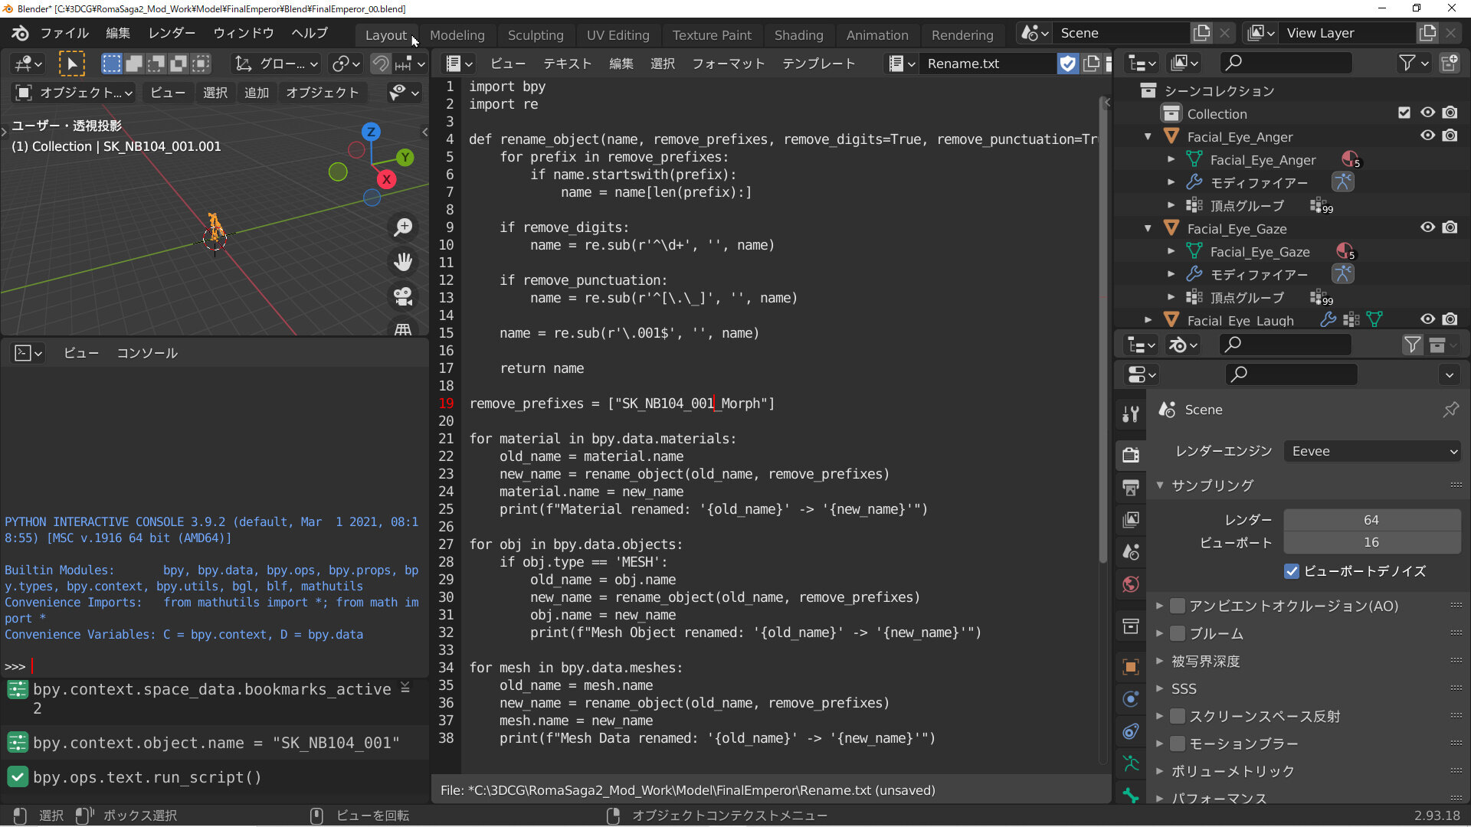1471x827 pixels.
Task: Click the outliner filter funnel icon
Action: click(1407, 63)
